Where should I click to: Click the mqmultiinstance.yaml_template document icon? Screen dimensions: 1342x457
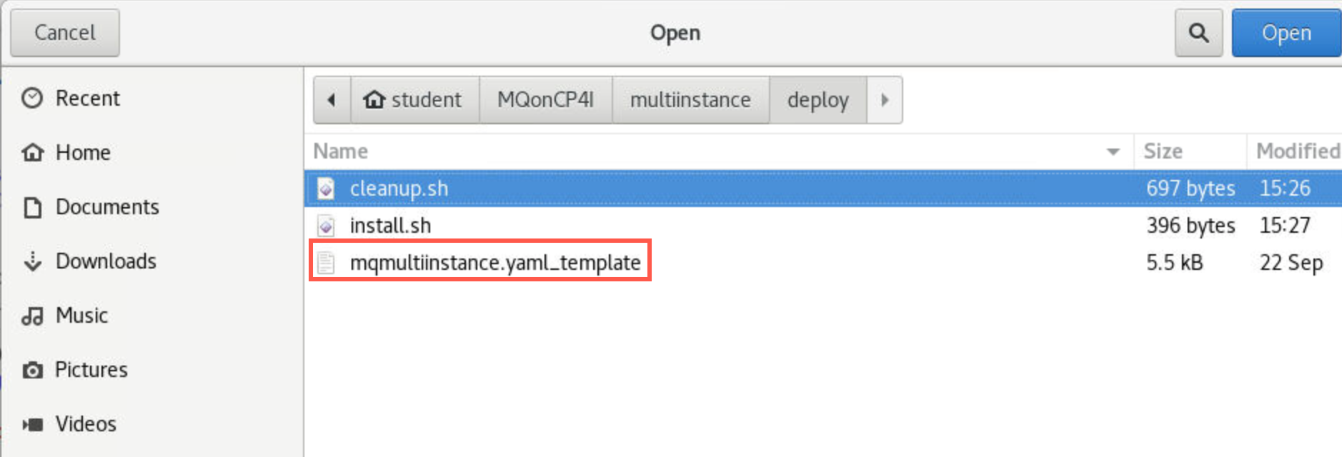tap(326, 263)
